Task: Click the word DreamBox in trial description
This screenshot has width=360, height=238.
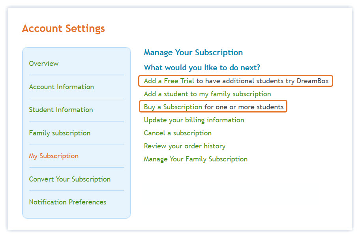Action: [x=313, y=81]
